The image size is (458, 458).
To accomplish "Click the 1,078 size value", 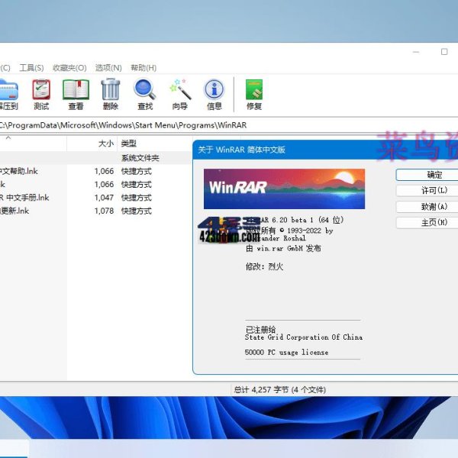I will [104, 211].
